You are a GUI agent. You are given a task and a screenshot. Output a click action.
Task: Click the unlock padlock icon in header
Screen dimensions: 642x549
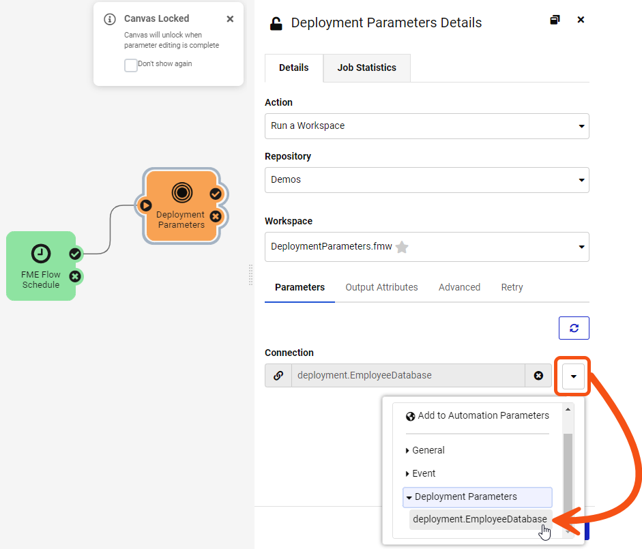[276, 23]
